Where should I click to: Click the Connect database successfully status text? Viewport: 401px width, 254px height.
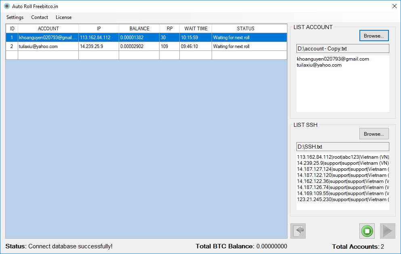[70, 246]
